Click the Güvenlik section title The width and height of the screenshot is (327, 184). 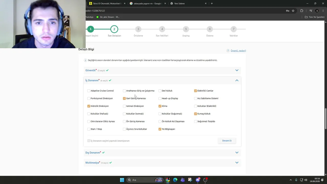[x=90, y=70]
